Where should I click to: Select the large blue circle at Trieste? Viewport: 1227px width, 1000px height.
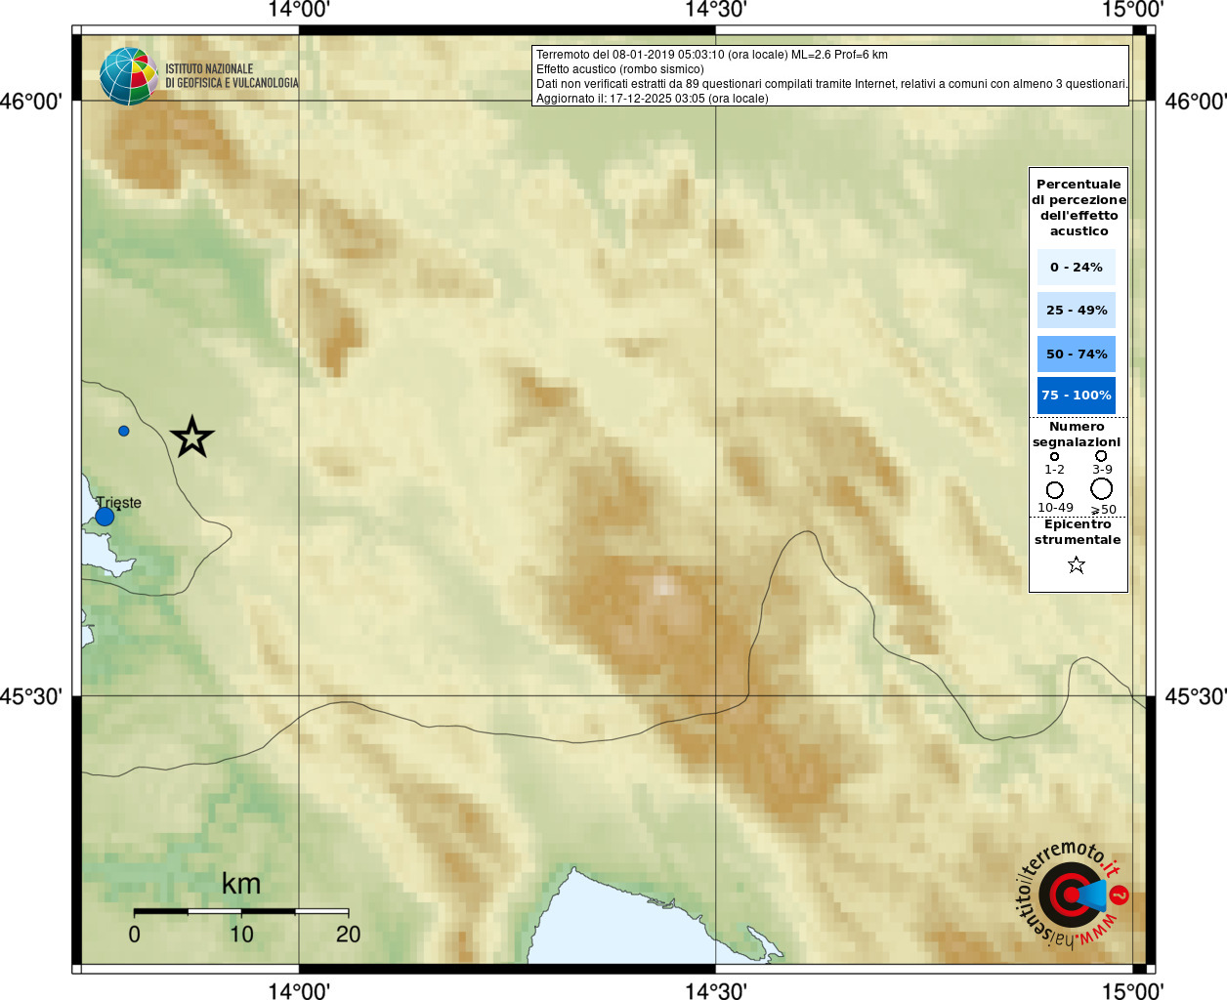105,517
